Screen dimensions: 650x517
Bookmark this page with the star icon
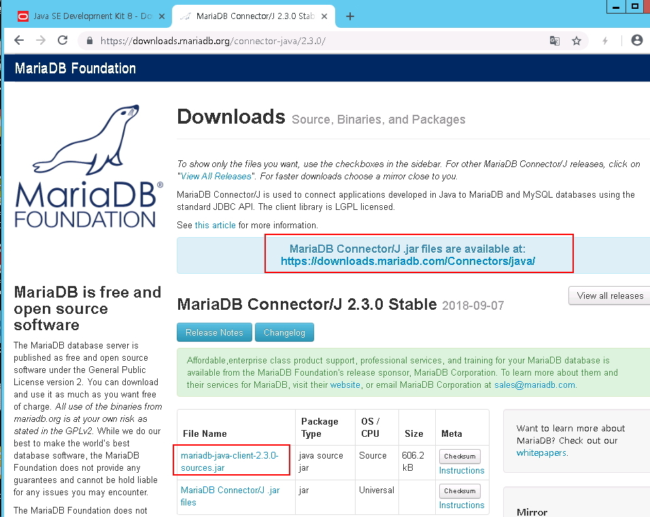coord(576,41)
